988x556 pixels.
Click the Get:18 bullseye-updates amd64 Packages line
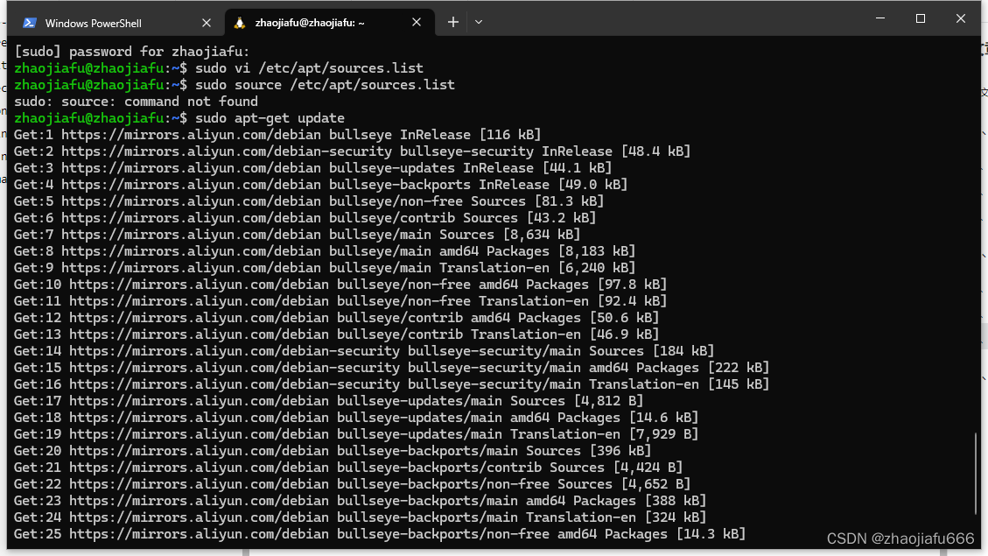pos(356,418)
